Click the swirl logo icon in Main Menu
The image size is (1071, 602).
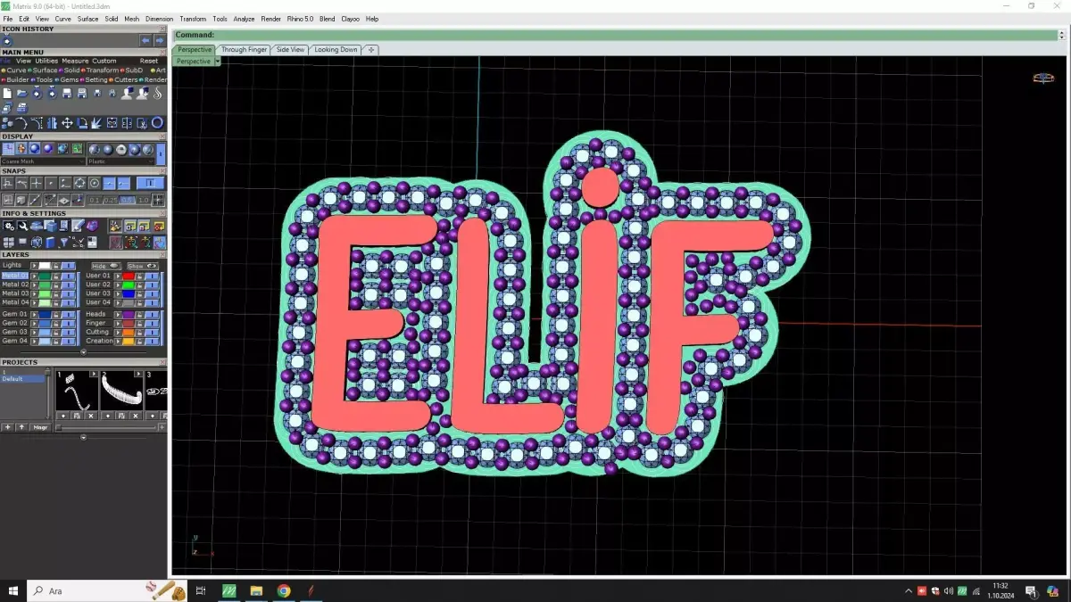(x=157, y=93)
